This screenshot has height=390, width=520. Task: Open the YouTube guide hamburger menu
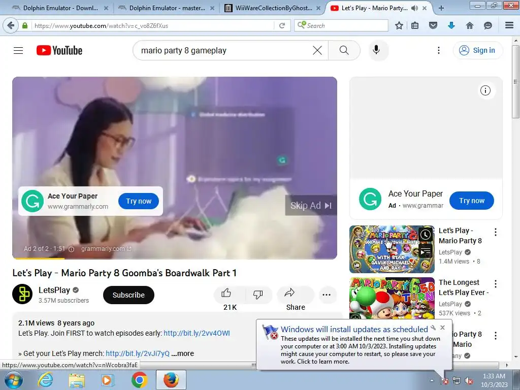pyautogui.click(x=18, y=50)
